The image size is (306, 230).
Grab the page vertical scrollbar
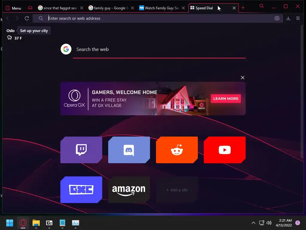(302, 92)
